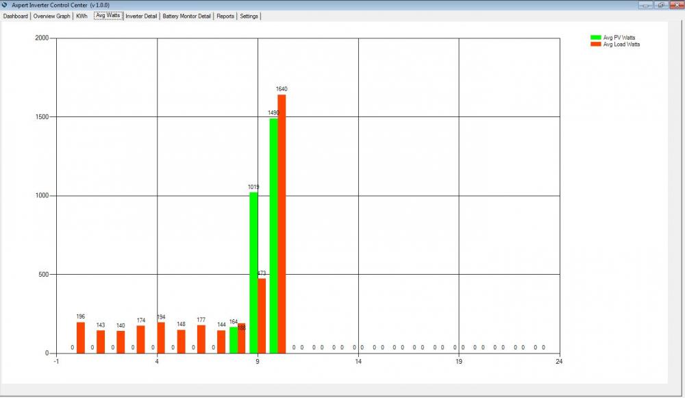This screenshot has height=398, width=685.
Task: Click the green 164 PV bar
Action: (234, 340)
